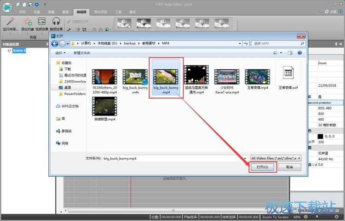The height and width of the screenshot is (221, 345).
Task: Expand the All Video Files type dropdown
Action: (276, 158)
